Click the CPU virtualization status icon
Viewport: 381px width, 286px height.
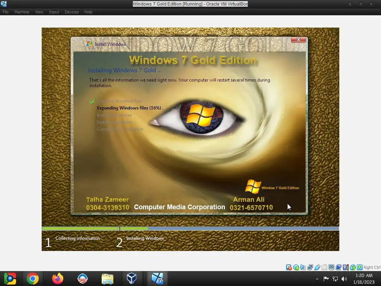coord(345,267)
